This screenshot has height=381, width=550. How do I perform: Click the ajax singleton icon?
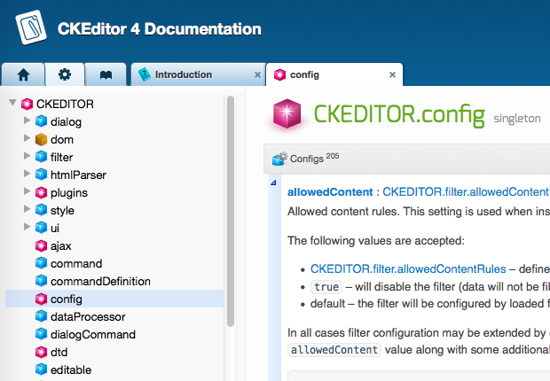(41, 245)
